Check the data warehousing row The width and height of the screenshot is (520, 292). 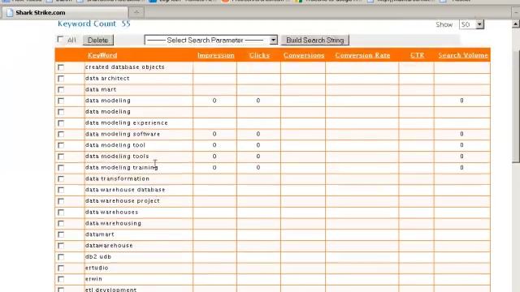(x=61, y=224)
